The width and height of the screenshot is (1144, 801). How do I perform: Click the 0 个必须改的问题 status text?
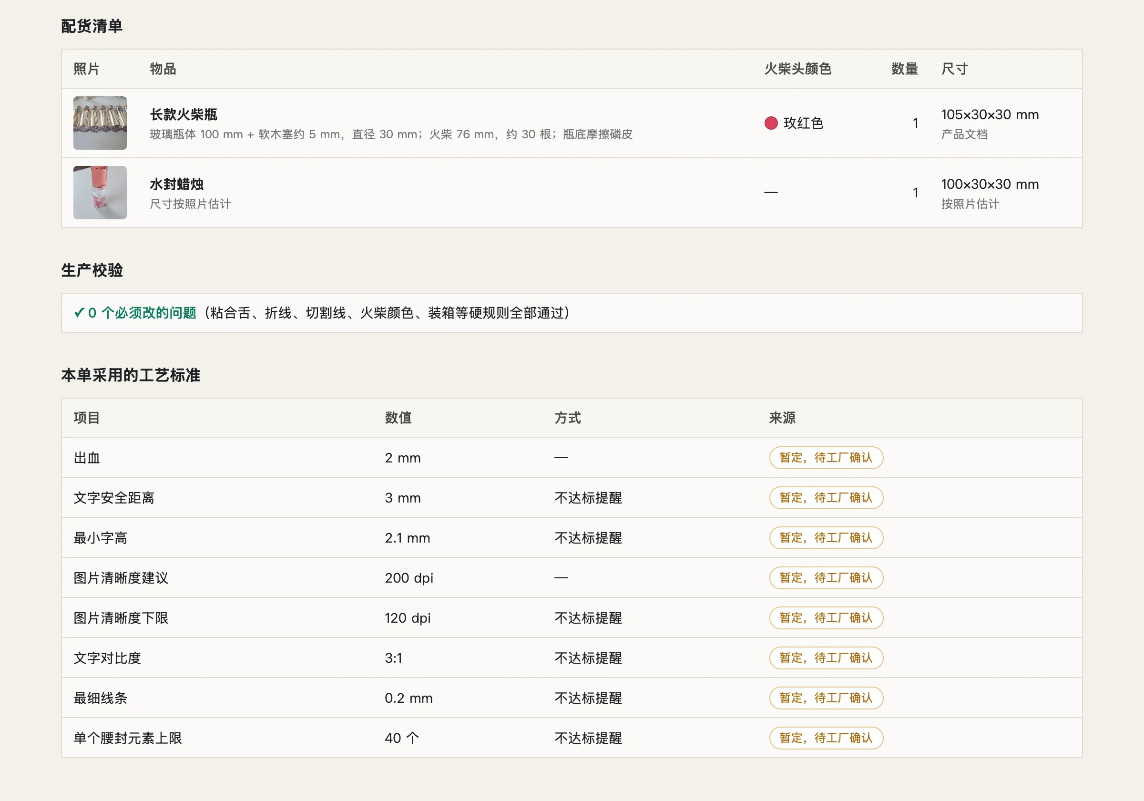click(142, 312)
